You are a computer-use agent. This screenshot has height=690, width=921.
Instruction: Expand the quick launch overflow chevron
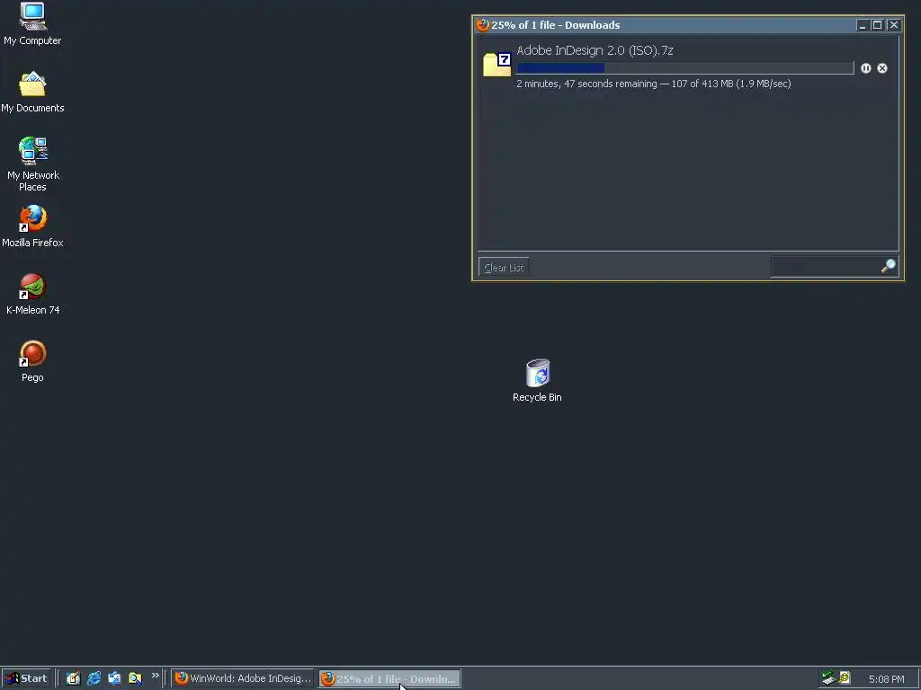(x=155, y=676)
